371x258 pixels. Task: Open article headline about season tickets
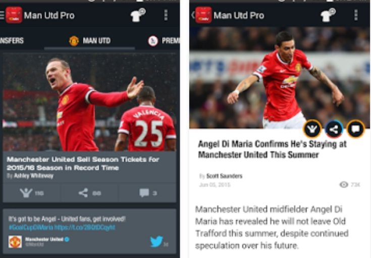83,164
